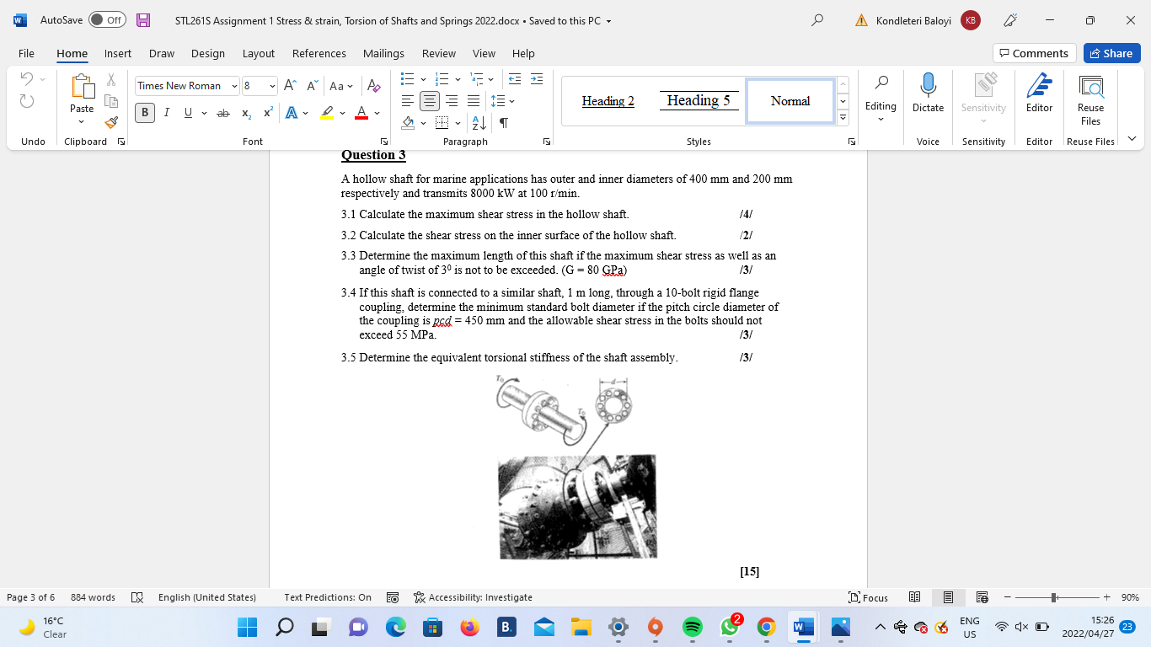Expand the Styles gallery More arrow

[x=843, y=117]
